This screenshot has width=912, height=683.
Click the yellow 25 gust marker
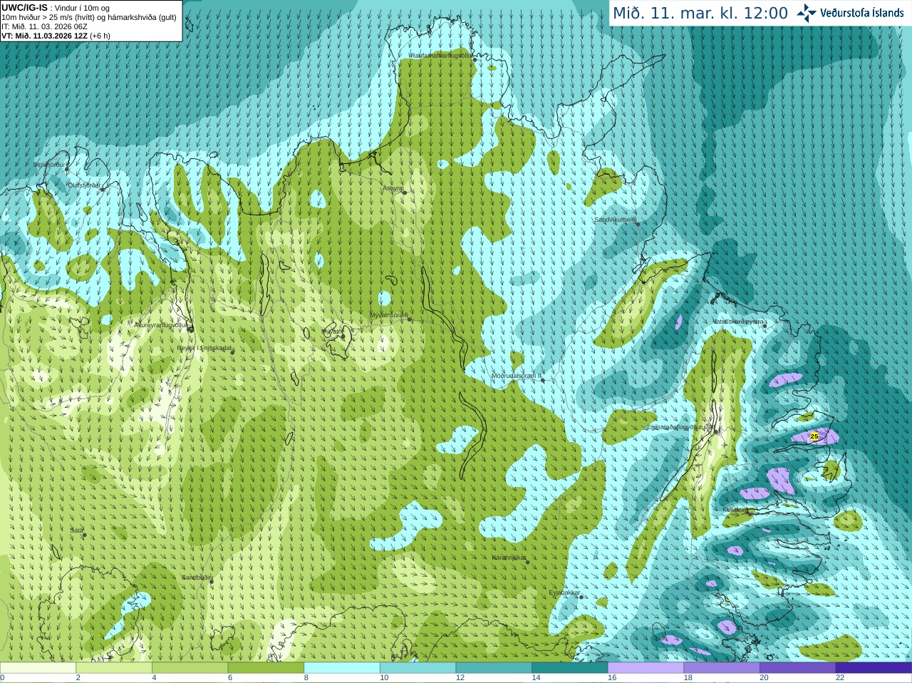pyautogui.click(x=814, y=436)
